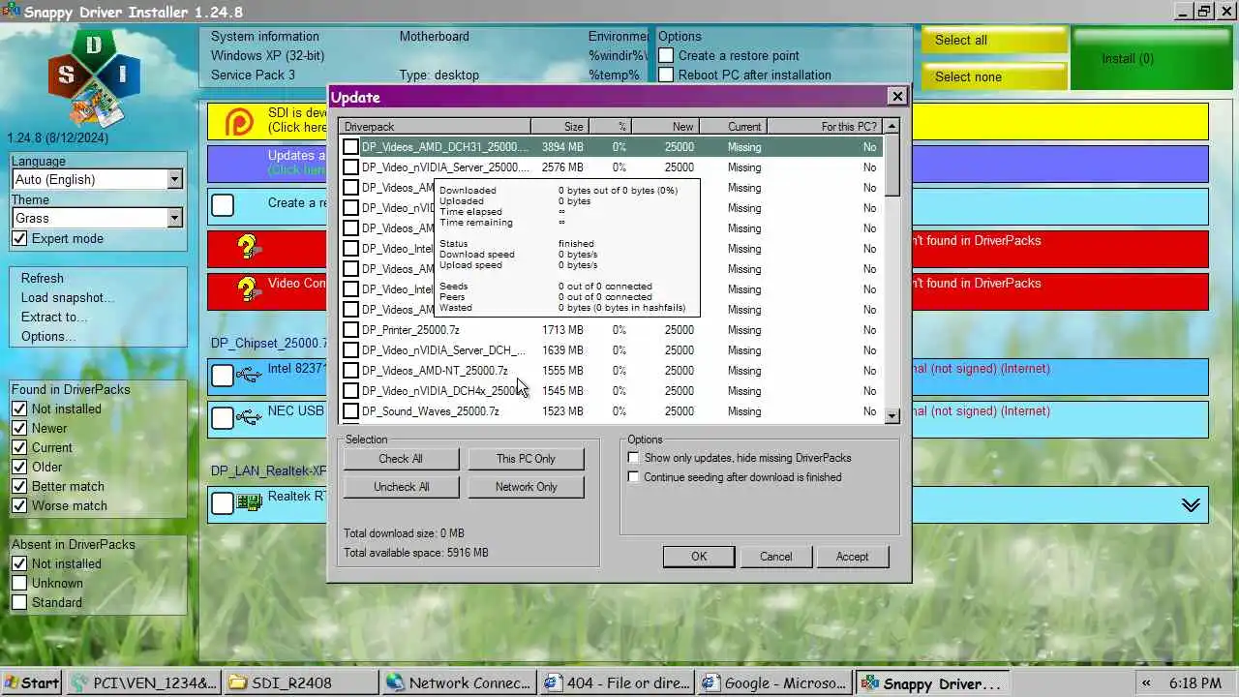Image resolution: width=1239 pixels, height=697 pixels.
Task: Toggle Create a restore point option
Action: (666, 56)
